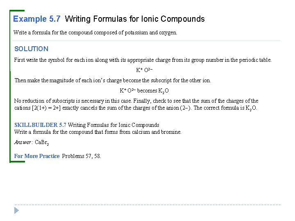Click the italic 'Answer:' label
Image resolution: width=295 pixels, height=221 pixels.
23,142
